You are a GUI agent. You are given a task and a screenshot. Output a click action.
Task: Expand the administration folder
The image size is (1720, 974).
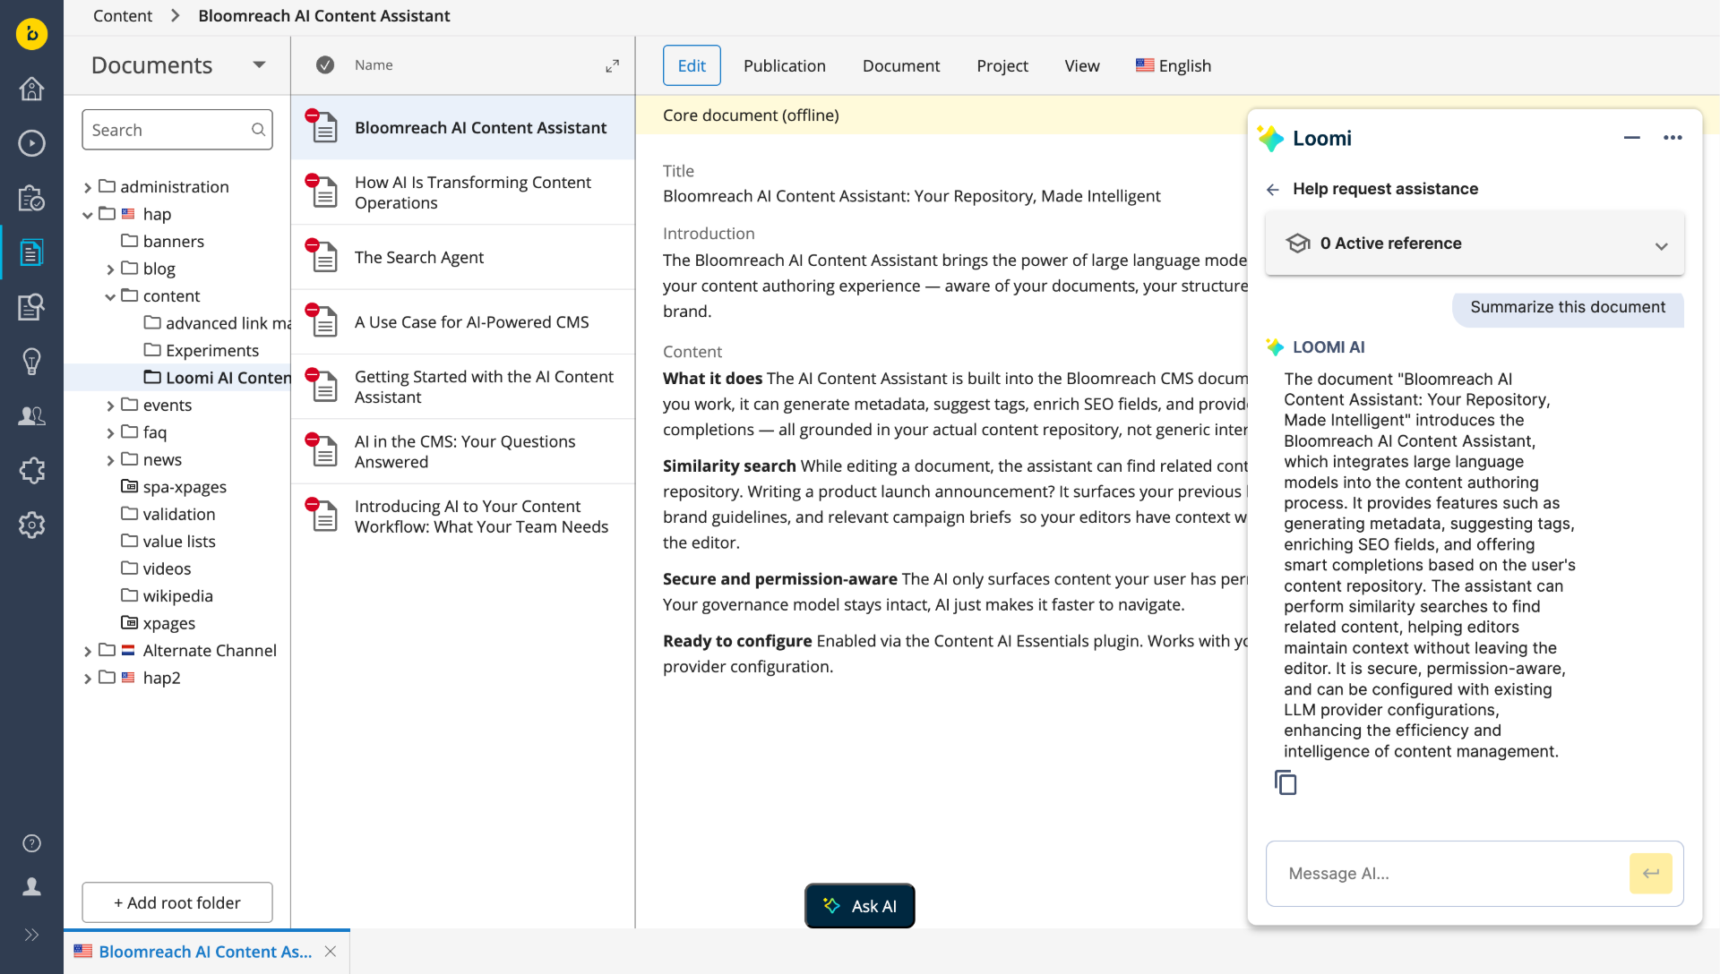click(88, 187)
